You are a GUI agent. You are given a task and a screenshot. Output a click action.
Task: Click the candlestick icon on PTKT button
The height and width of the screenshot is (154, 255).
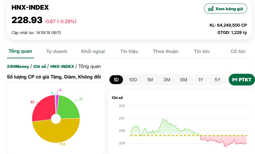[x=235, y=80]
